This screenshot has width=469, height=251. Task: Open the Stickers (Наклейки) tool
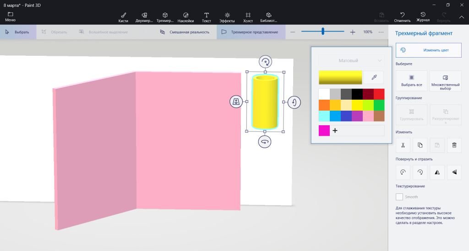click(185, 17)
